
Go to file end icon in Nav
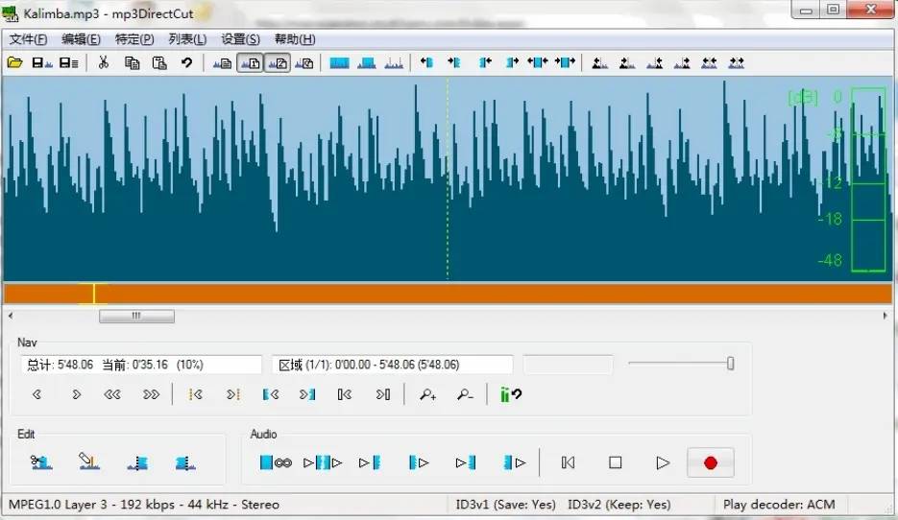click(383, 394)
